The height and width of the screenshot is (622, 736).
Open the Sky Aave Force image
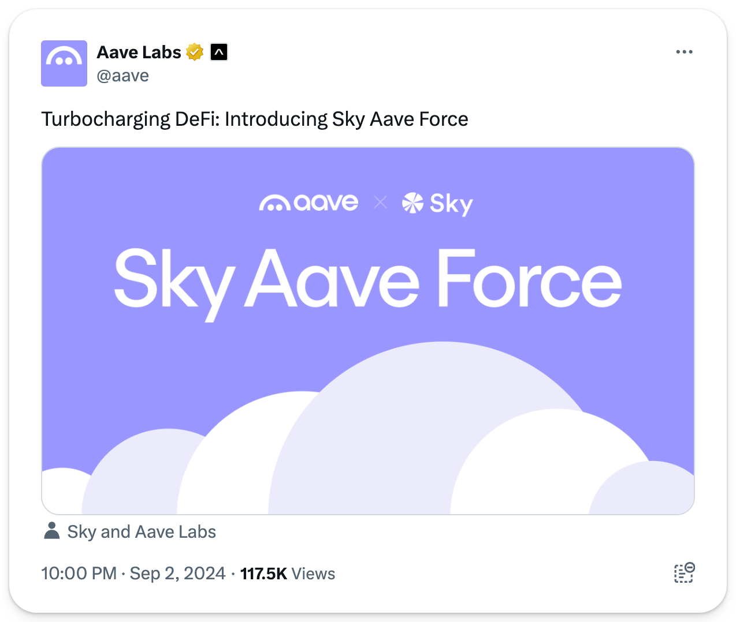pos(368,331)
